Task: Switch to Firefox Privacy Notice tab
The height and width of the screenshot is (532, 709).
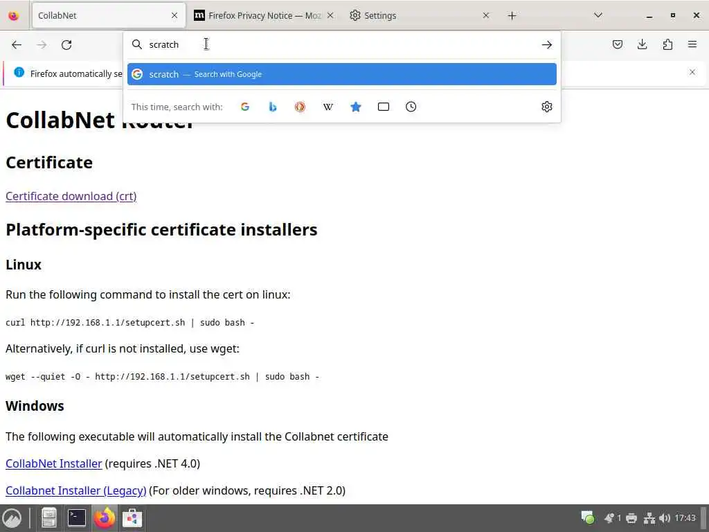Action: [x=264, y=15]
